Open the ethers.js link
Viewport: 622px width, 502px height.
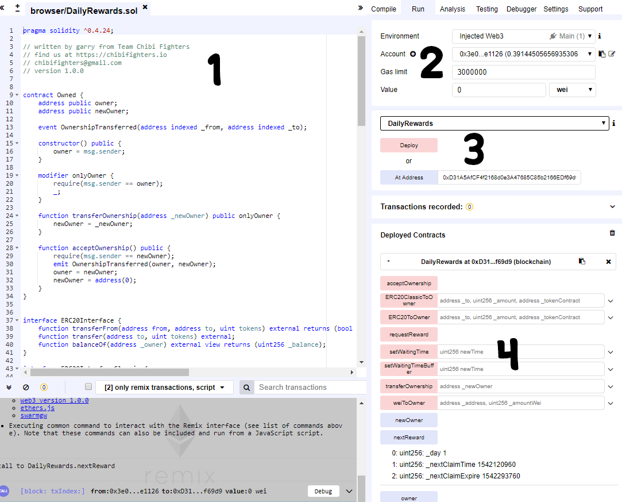tap(37, 408)
